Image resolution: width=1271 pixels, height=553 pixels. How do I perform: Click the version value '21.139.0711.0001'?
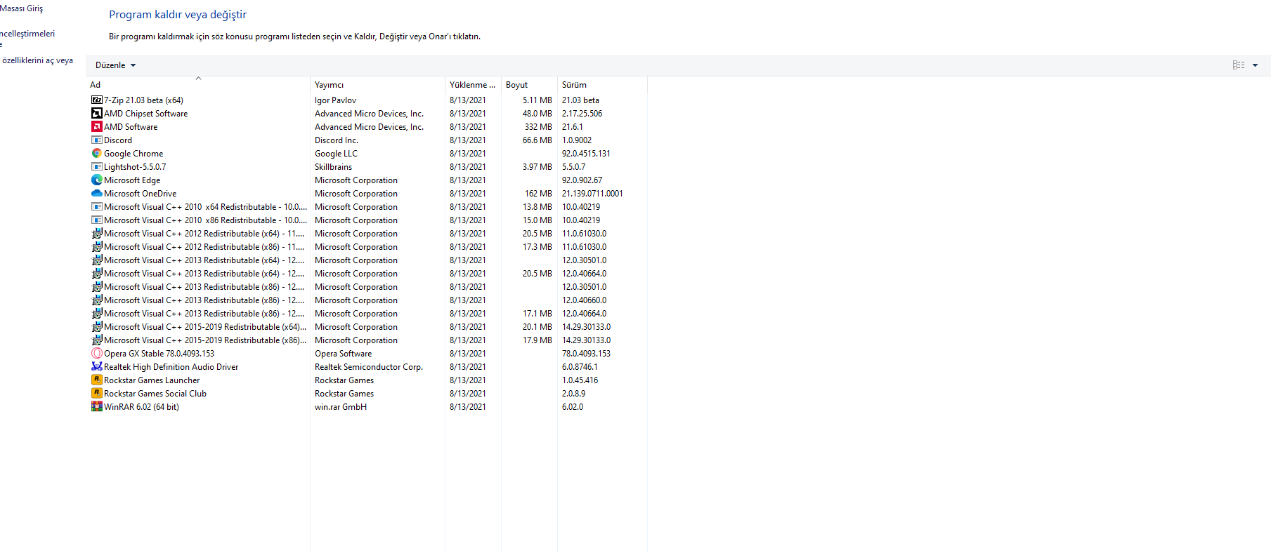(x=592, y=194)
